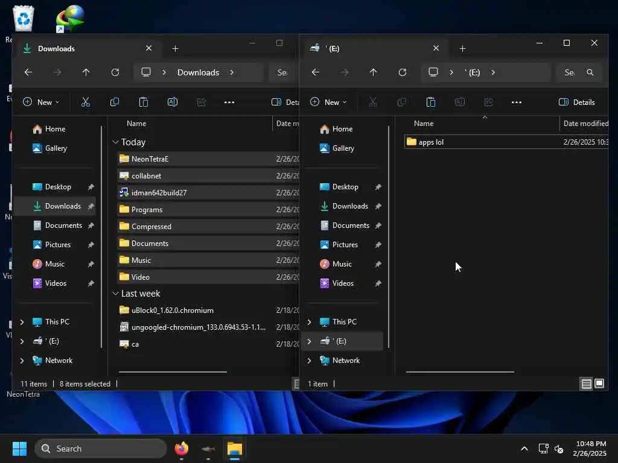
Task: Open New dropdown in E: drive window
Action: [329, 102]
